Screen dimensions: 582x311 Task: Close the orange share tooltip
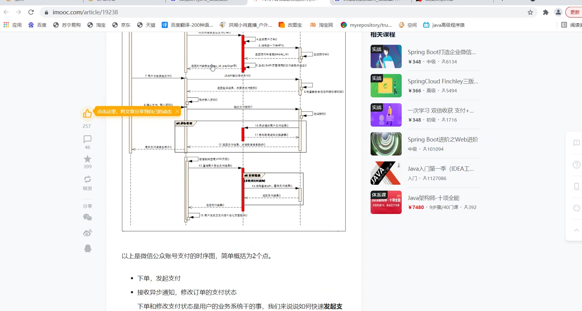point(177,111)
